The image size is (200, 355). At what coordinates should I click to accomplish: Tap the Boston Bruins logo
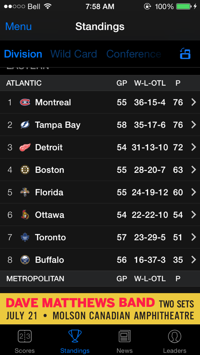(x=25, y=170)
